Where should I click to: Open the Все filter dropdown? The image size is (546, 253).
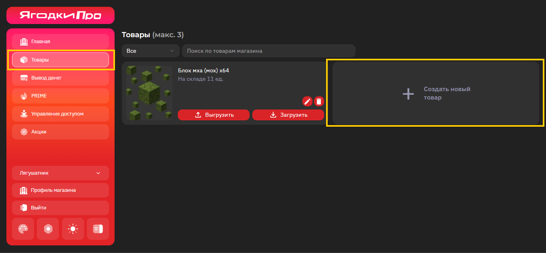(150, 51)
